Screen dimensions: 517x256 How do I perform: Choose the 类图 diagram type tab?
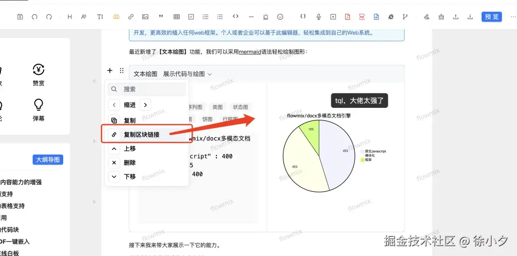click(217, 107)
